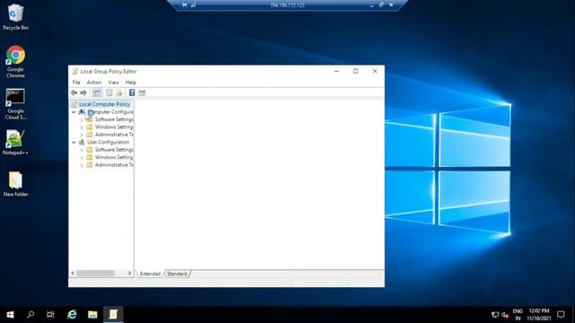Click the tree pane horizontal scrollbar thumb
Screen dimensions: 575x323
click(x=95, y=273)
